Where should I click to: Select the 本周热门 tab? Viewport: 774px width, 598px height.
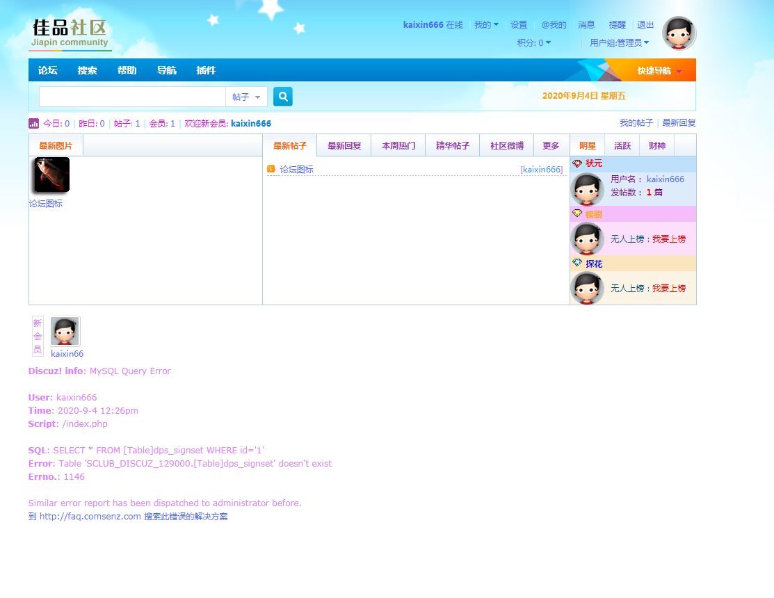398,146
